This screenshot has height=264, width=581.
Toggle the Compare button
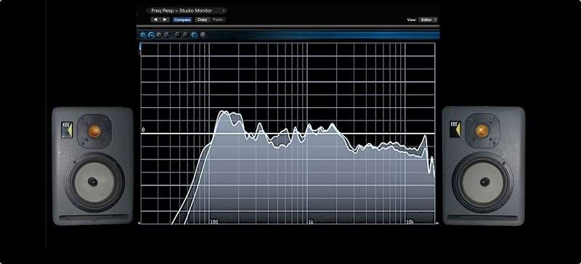[182, 20]
